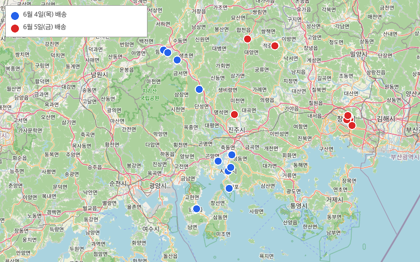
Task: Click the 의령읍 town label
Action: click(267, 100)
